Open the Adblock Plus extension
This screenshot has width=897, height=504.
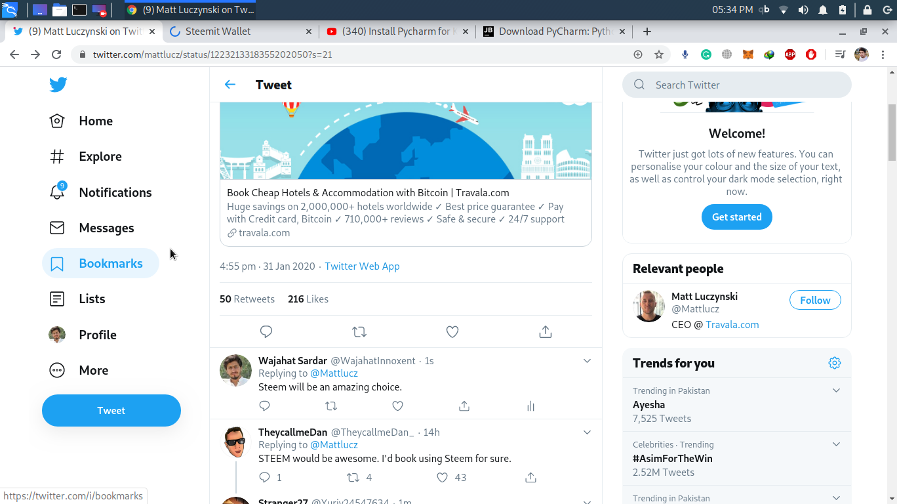790,54
